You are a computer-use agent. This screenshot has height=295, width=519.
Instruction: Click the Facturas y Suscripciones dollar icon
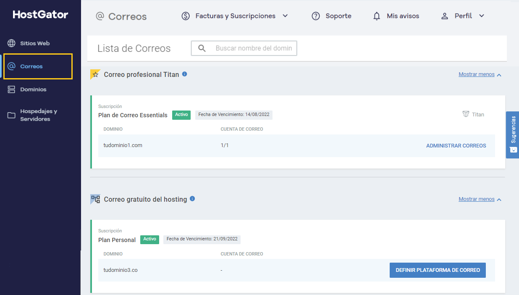click(186, 16)
